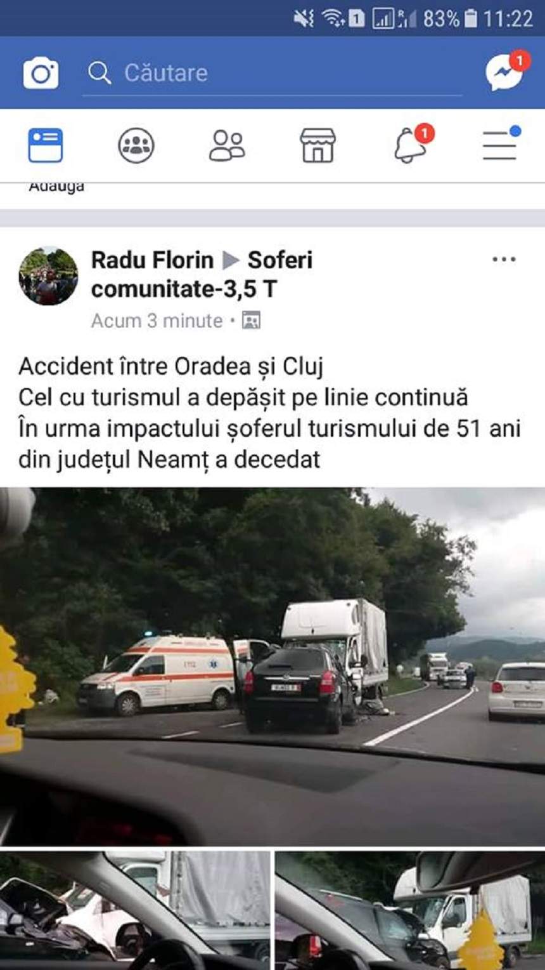Open post options three-dot menu
This screenshot has height=970, width=545.
504,259
